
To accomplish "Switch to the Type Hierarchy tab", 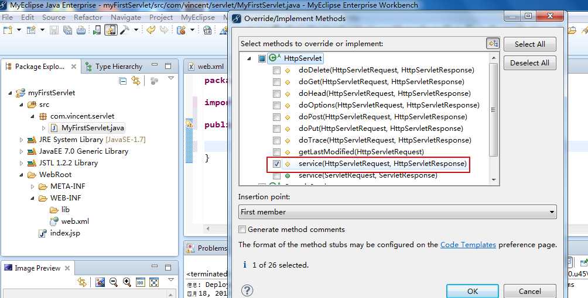I will tap(114, 66).
